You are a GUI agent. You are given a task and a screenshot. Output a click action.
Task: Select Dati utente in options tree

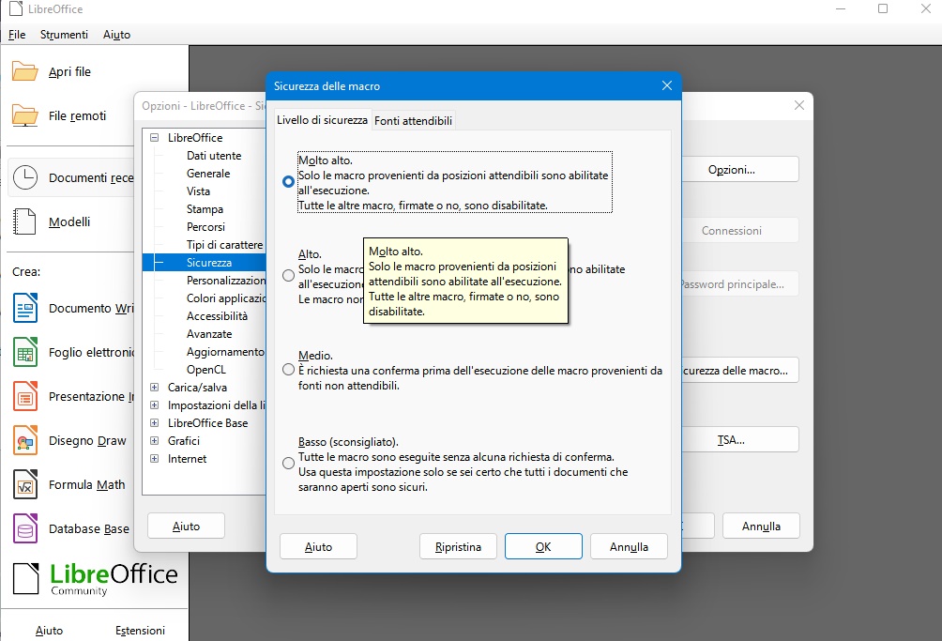(214, 156)
